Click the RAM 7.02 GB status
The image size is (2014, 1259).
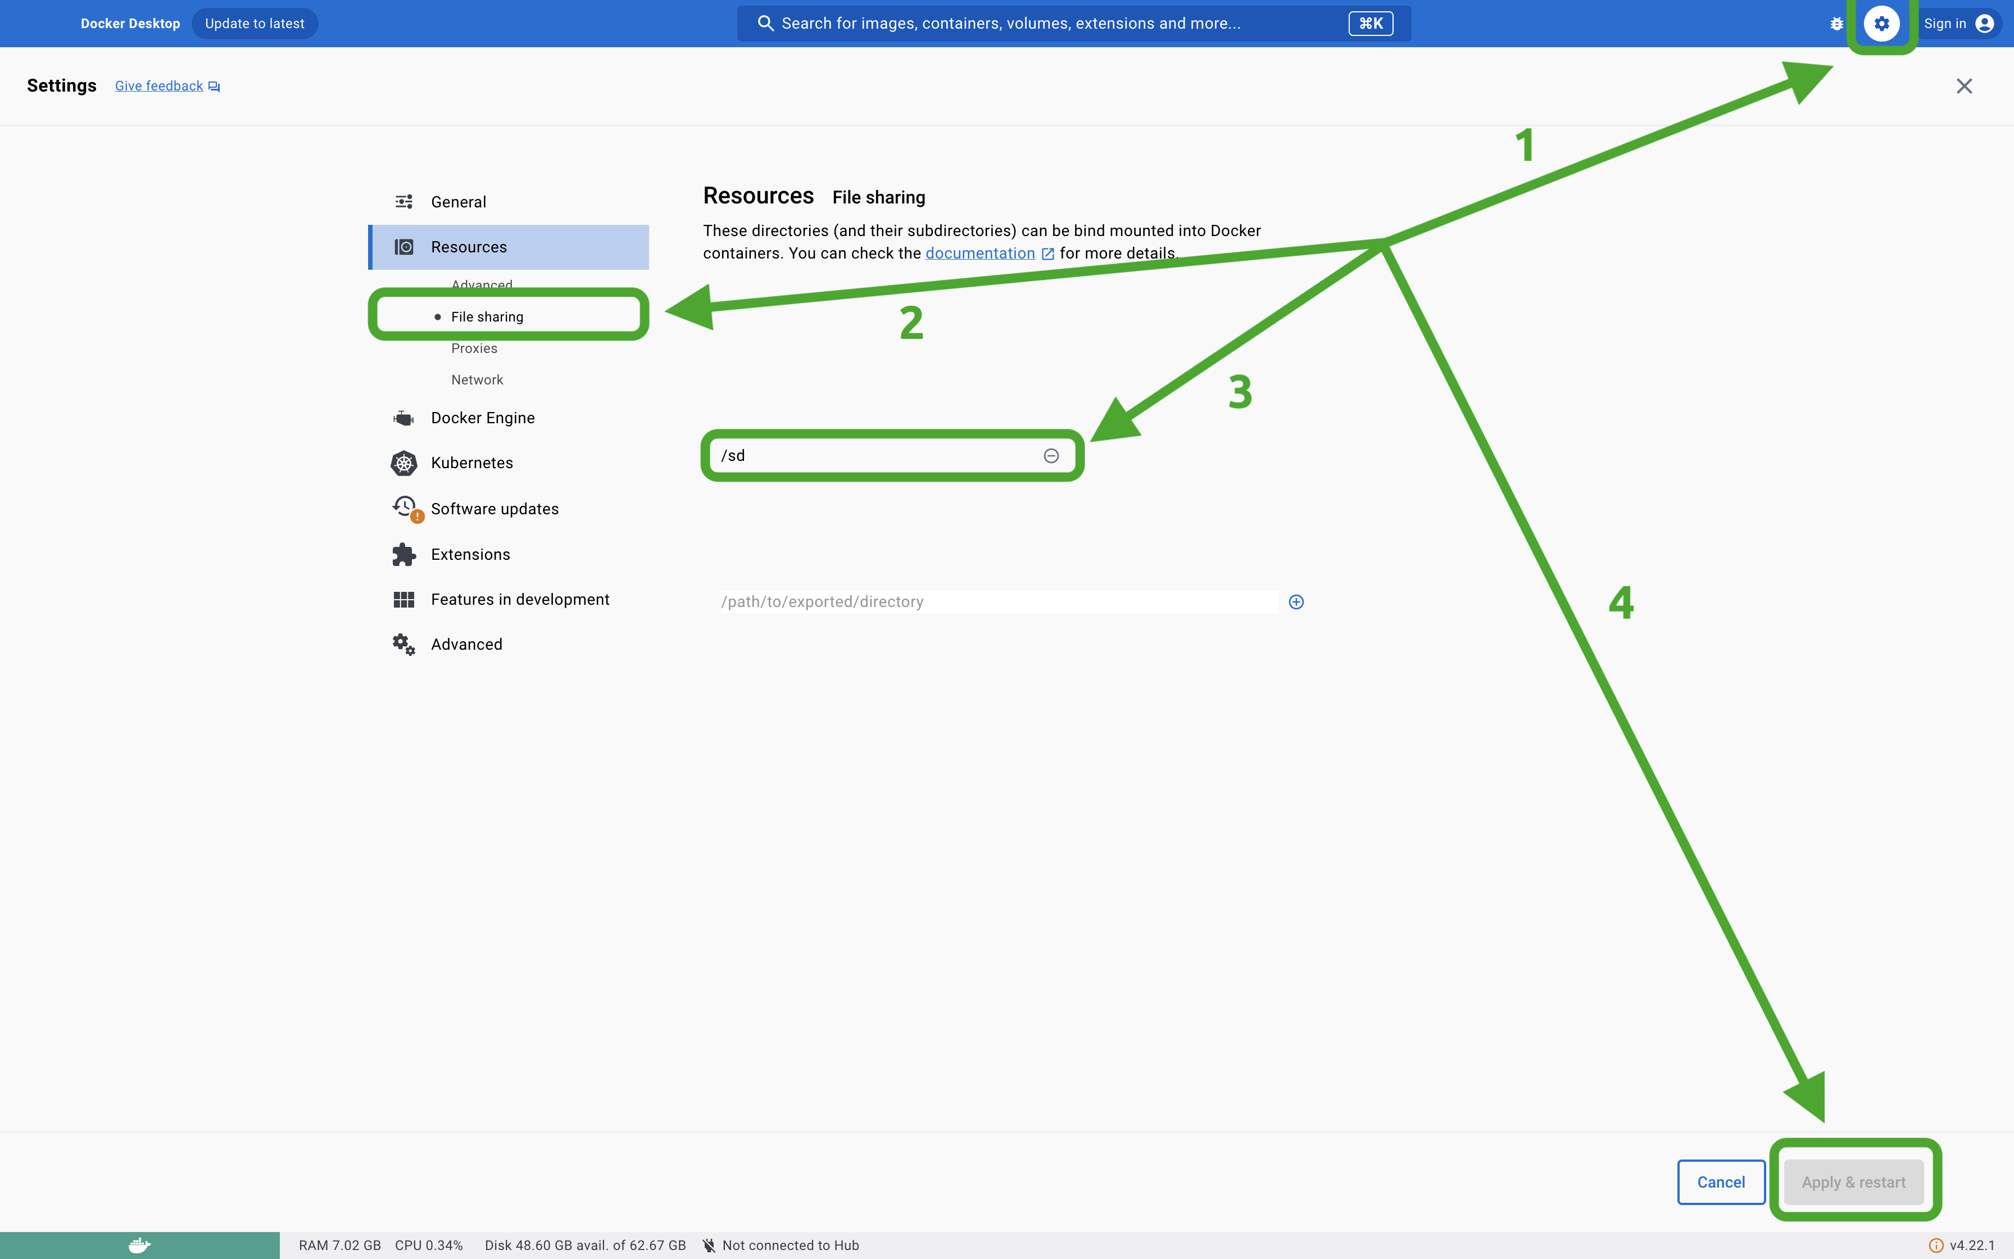tap(339, 1246)
